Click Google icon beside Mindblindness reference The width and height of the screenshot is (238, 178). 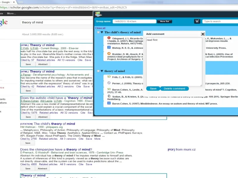tap(109, 103)
